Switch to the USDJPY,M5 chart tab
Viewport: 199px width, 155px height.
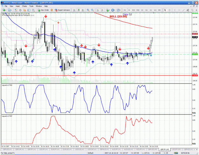[x=176, y=150]
